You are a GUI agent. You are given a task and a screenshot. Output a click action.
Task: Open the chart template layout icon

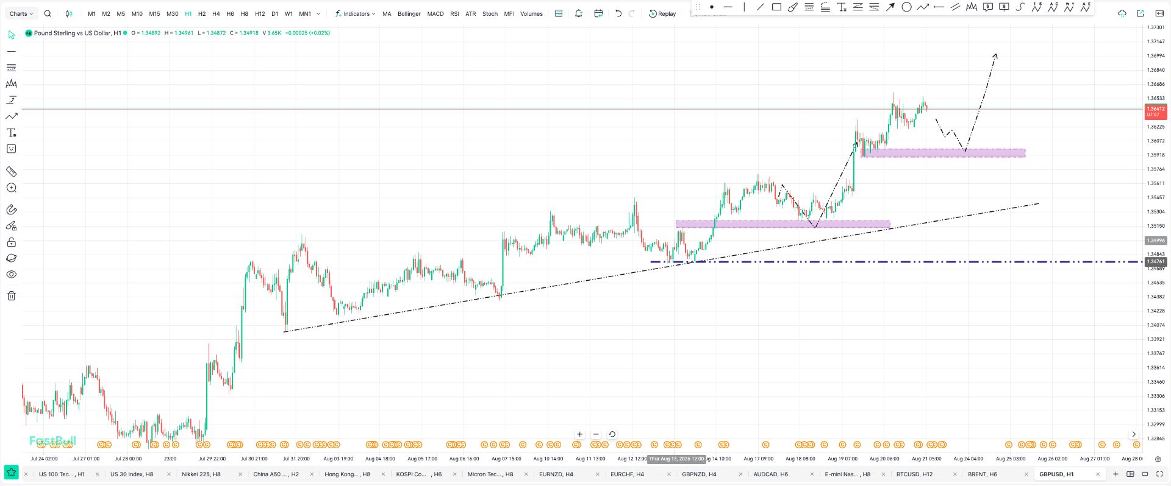click(x=559, y=13)
